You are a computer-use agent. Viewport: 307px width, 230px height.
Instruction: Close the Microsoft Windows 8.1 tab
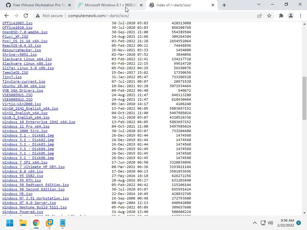tap(141, 5)
